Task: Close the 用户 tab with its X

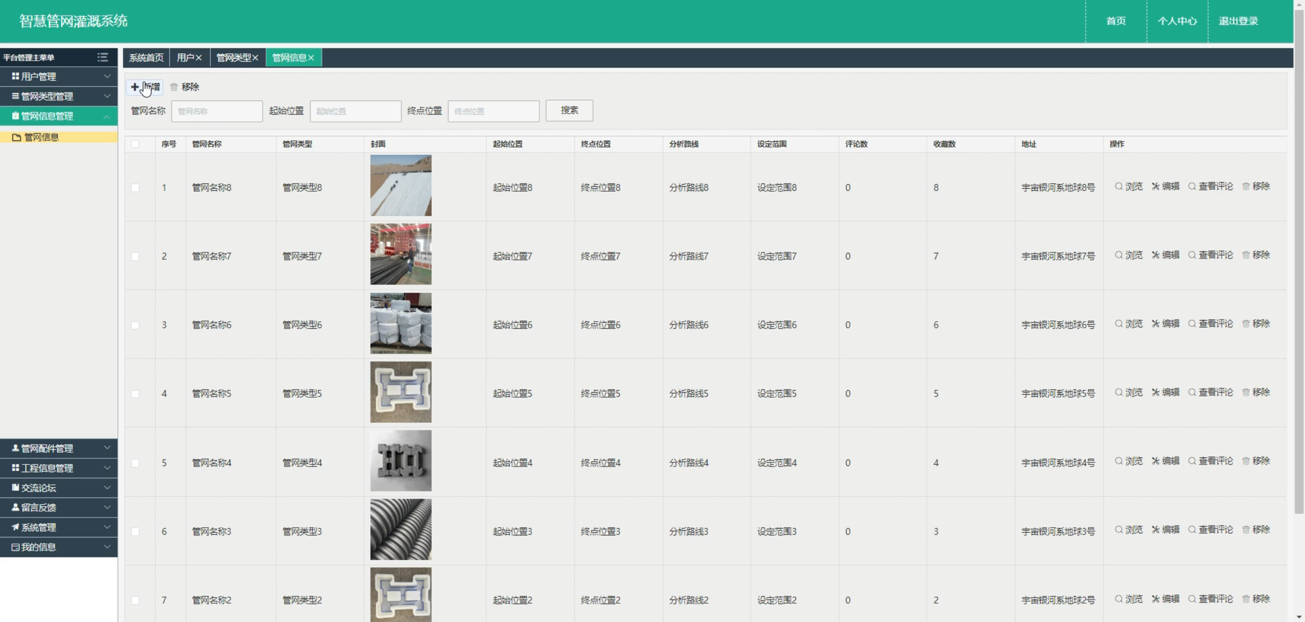Action: coord(199,58)
